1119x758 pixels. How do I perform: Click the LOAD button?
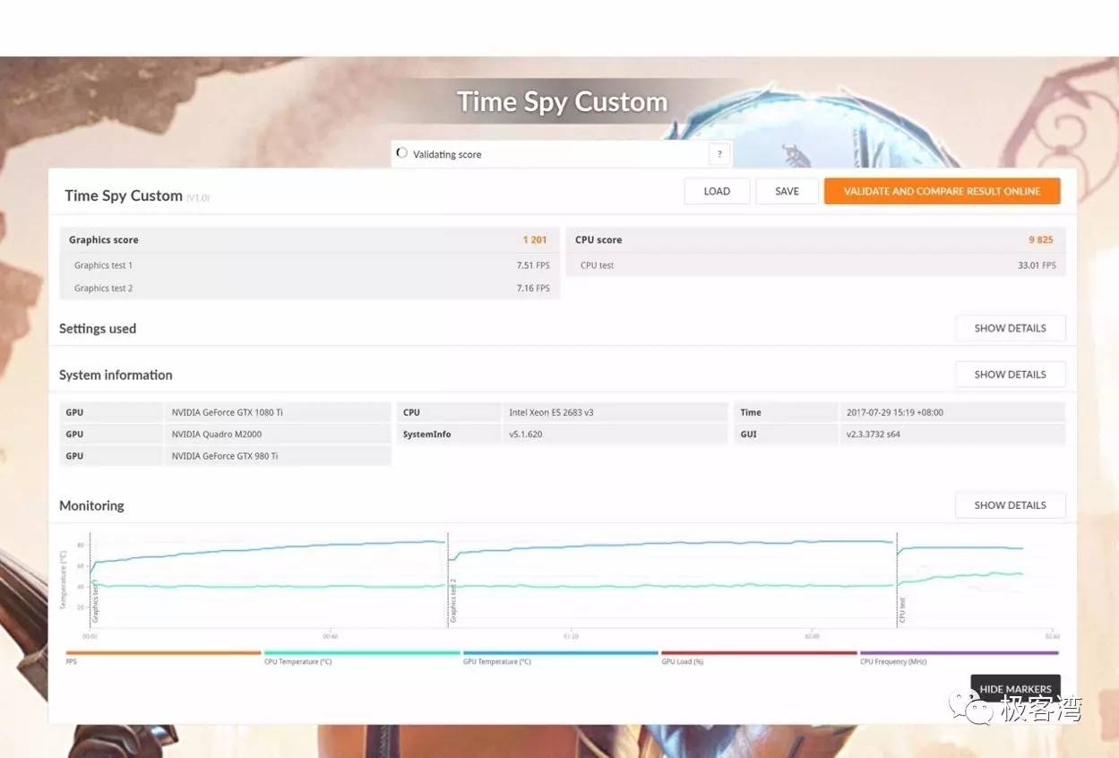(x=717, y=191)
